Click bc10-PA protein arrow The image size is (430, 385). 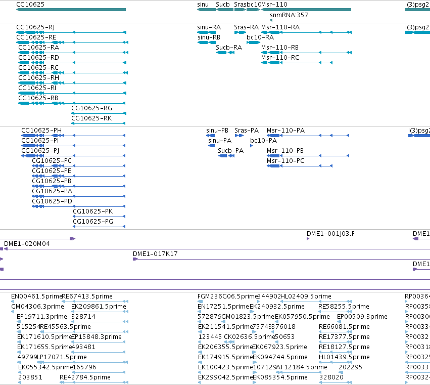point(252,146)
